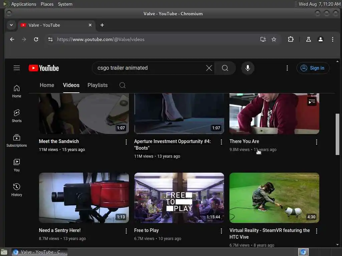This screenshot has width=342, height=256.
Task: Select Valve - YouTube taskbar window button
Action: click(39, 252)
